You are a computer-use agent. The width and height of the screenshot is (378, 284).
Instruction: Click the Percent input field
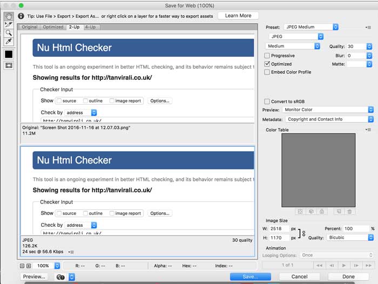pyautogui.click(x=356, y=228)
